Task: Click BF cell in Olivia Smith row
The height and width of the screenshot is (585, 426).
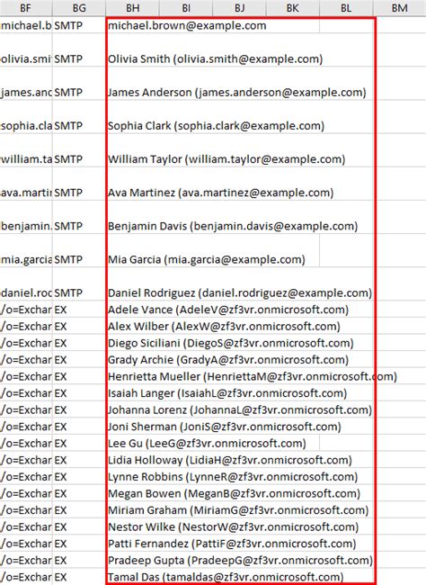Action: coord(26,58)
